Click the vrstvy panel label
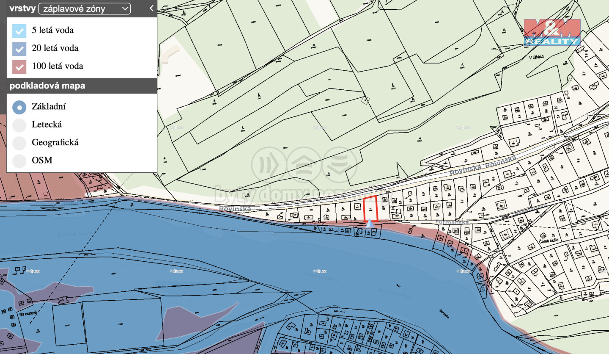This screenshot has height=354, width=609. pos(21,8)
